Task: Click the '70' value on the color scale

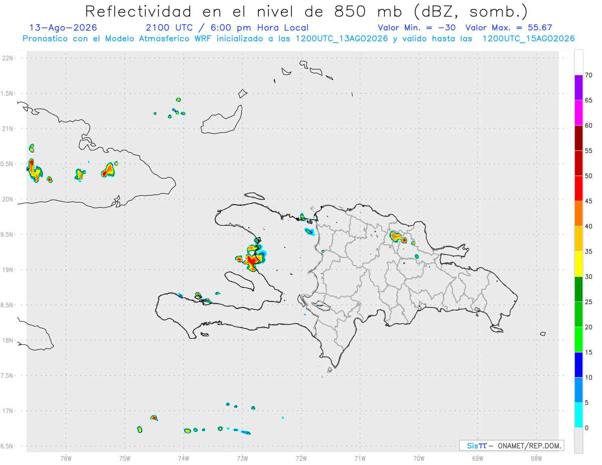Action: (588, 75)
